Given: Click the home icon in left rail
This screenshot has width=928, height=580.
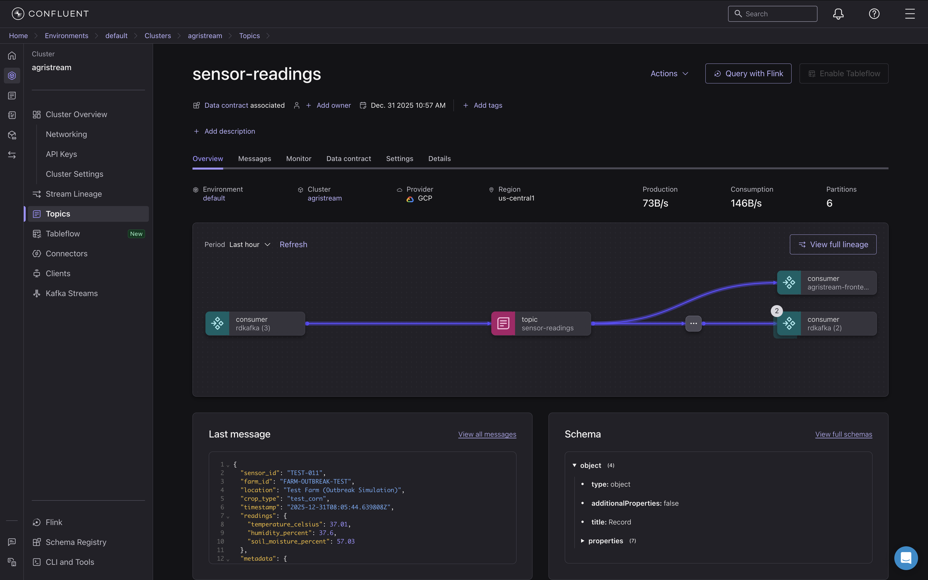Looking at the screenshot, I should pyautogui.click(x=12, y=56).
